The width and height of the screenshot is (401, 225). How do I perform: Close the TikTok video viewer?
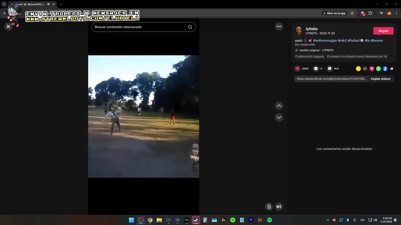coord(8,27)
